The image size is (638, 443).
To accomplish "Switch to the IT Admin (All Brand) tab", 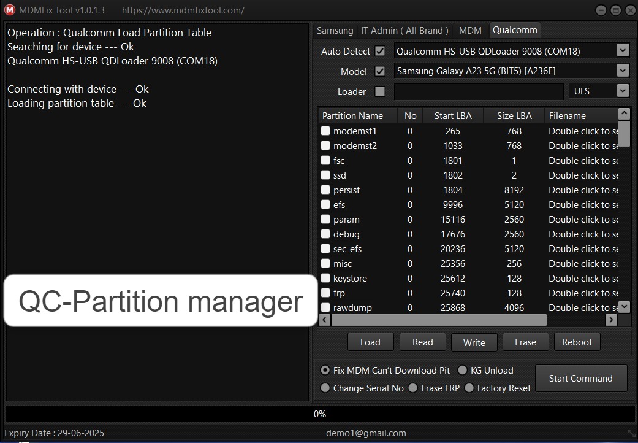I will 405,30.
